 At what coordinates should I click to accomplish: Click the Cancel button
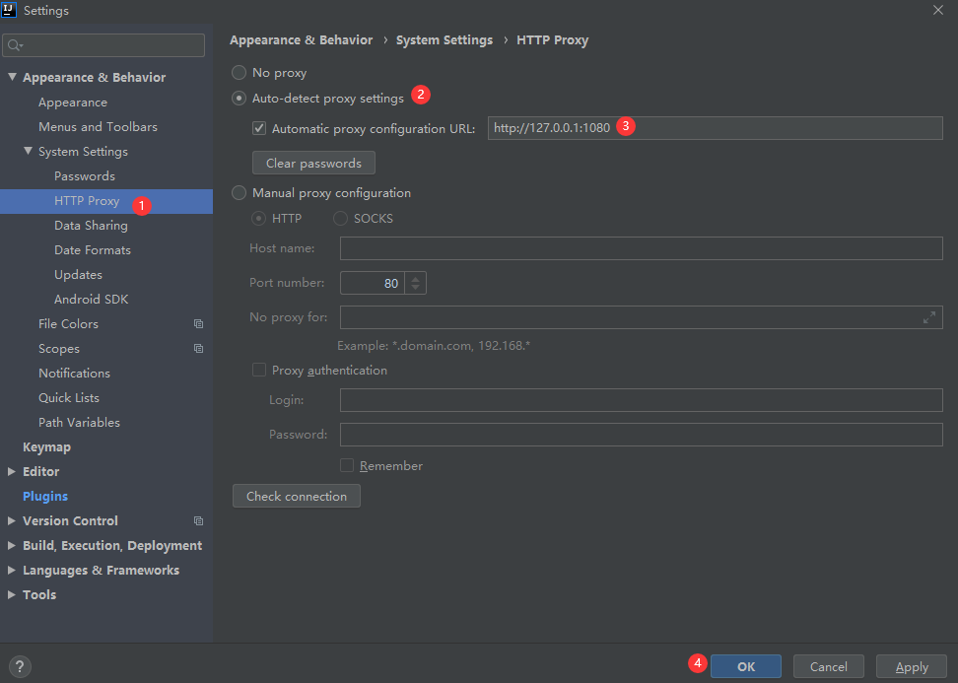coord(829,666)
